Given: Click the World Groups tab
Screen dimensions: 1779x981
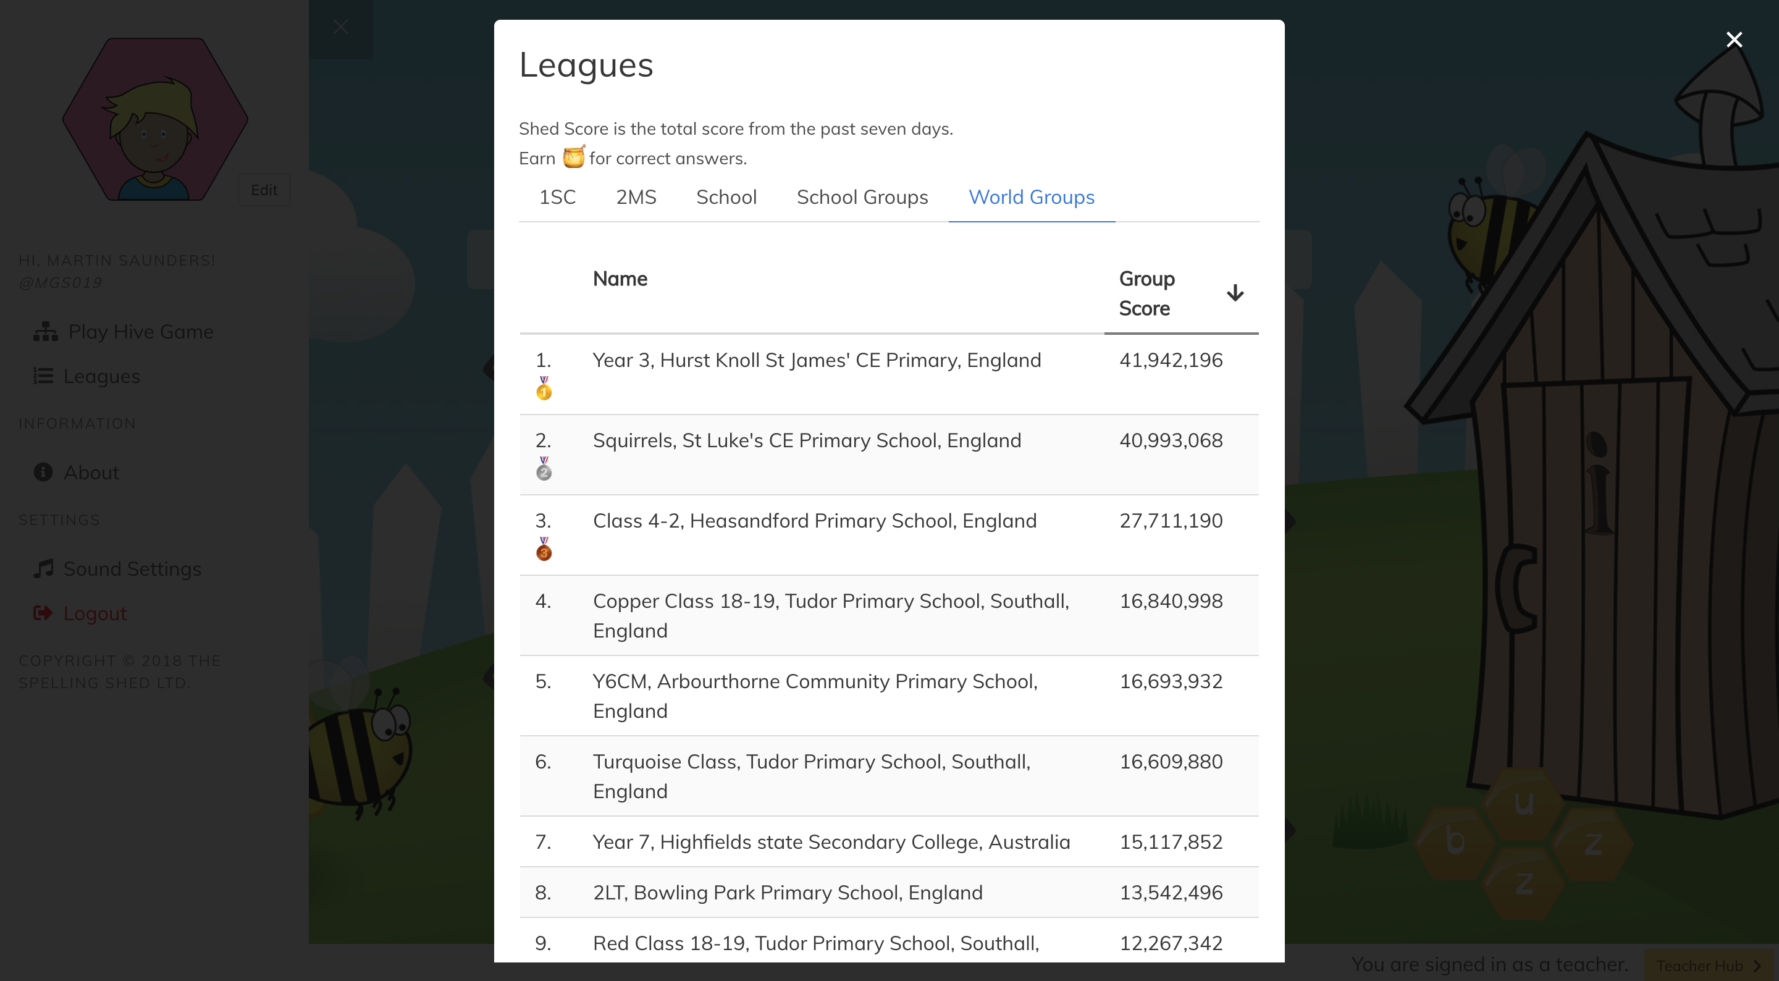Looking at the screenshot, I should [x=1031, y=198].
